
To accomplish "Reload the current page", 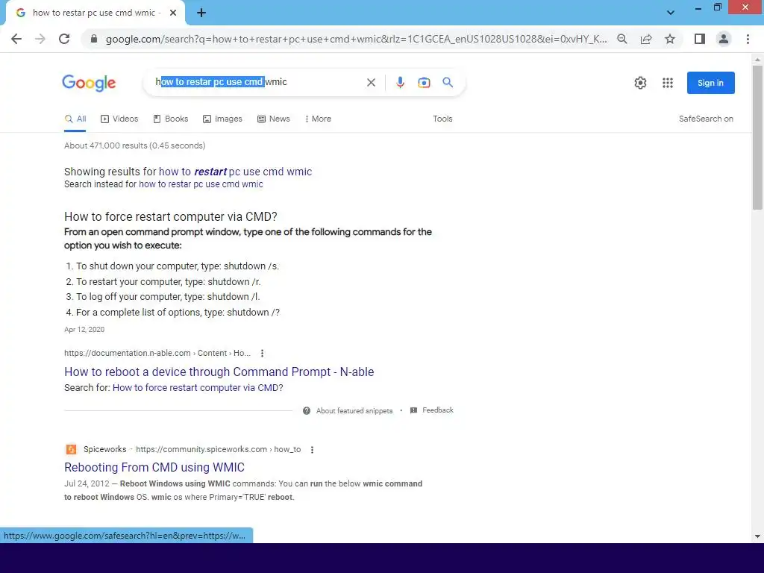I will (64, 39).
